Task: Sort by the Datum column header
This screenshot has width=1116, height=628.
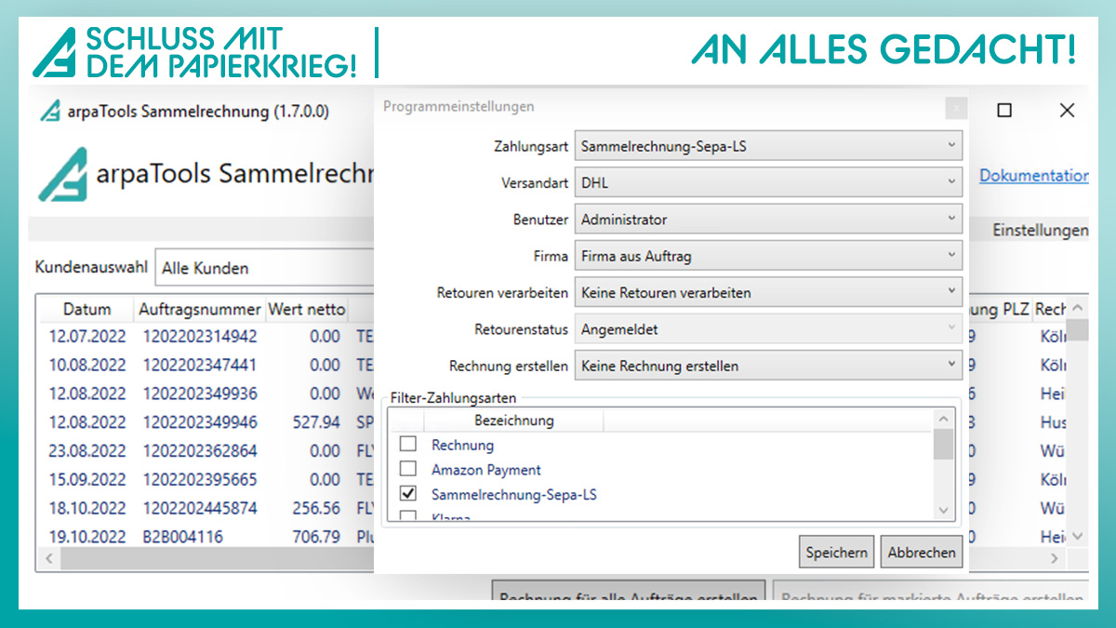Action: coord(86,309)
